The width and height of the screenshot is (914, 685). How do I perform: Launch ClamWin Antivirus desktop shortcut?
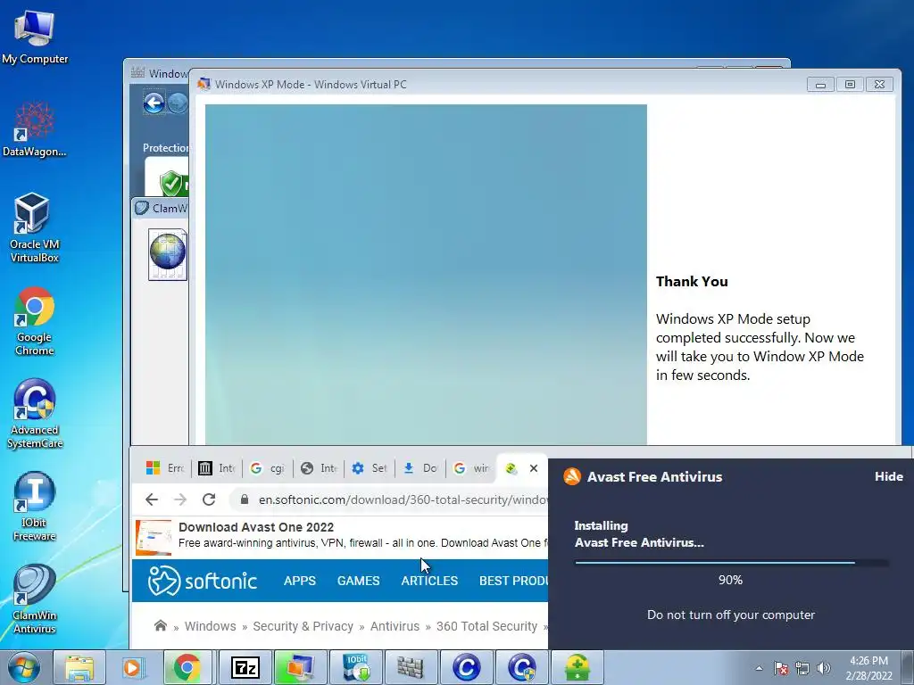[35, 598]
